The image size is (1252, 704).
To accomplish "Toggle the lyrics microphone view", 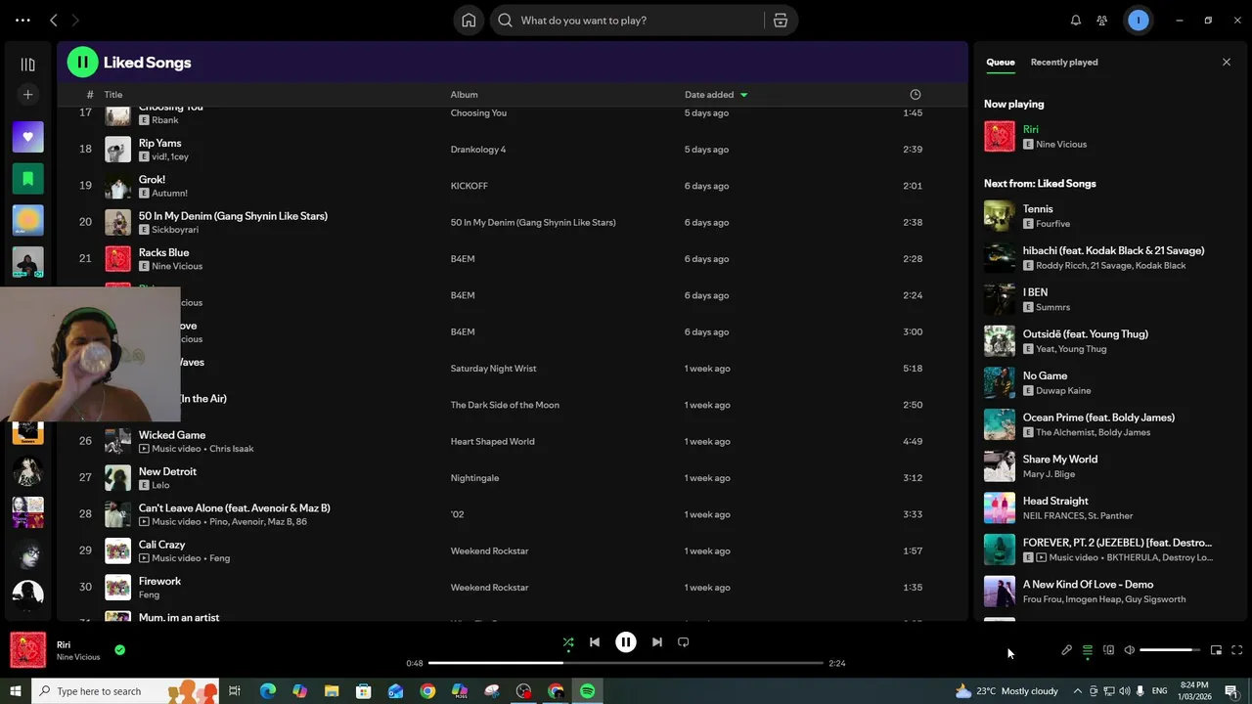I will coord(1066,650).
